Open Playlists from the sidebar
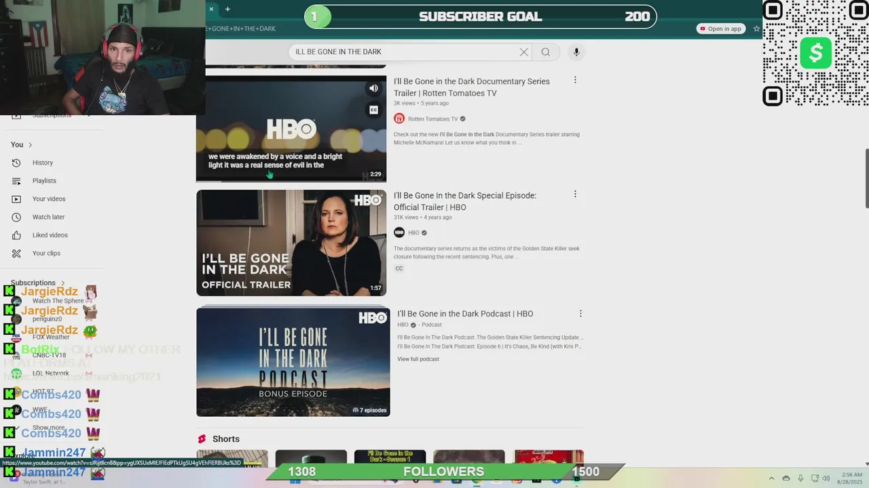 pyautogui.click(x=44, y=181)
